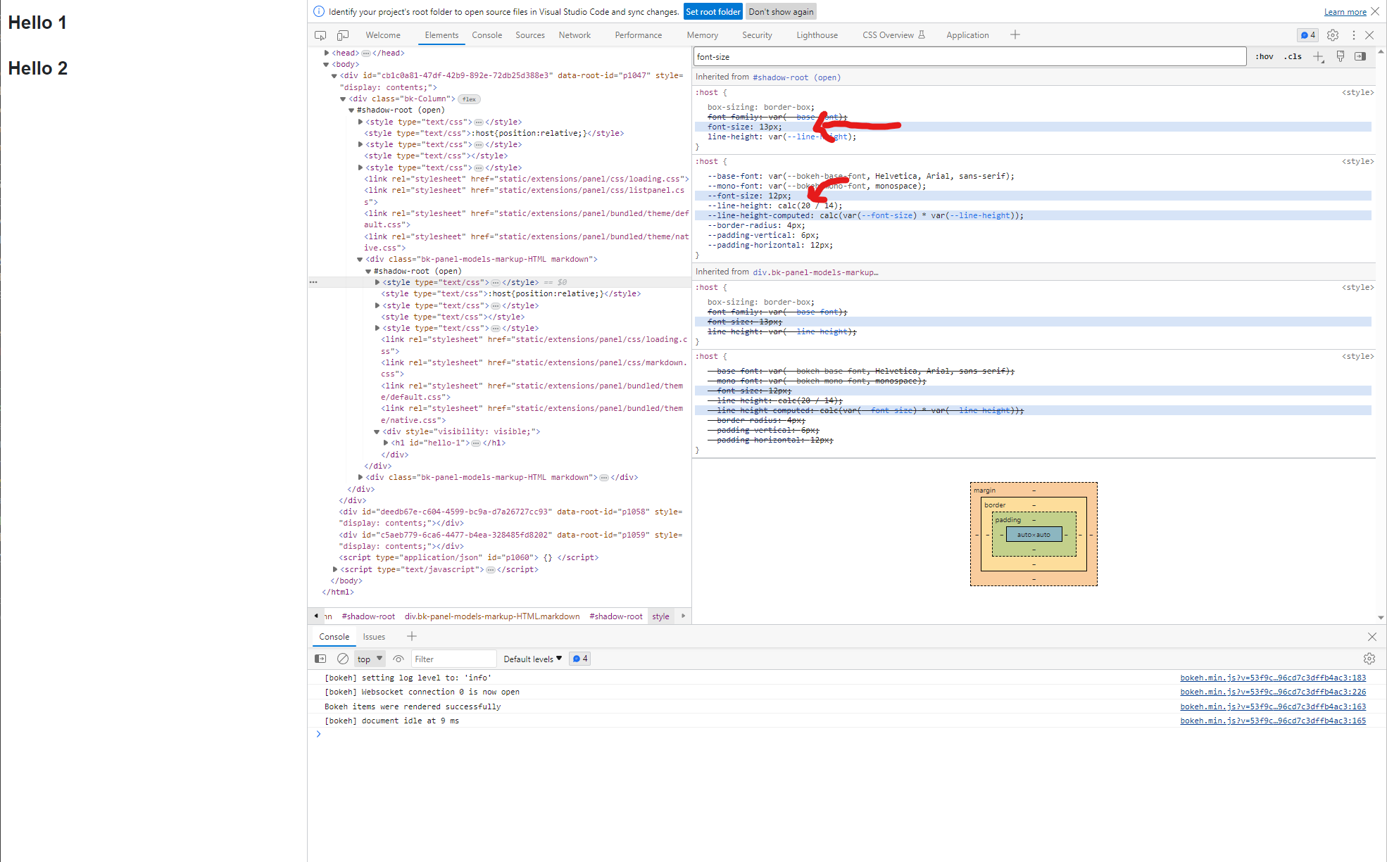1387x862 pixels.
Task: Open Default levels dropdown
Action: click(532, 659)
